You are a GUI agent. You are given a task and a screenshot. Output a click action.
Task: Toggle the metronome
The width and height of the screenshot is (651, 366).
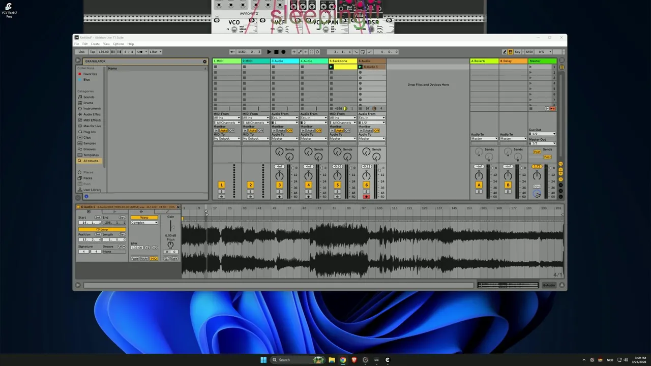[x=140, y=52]
